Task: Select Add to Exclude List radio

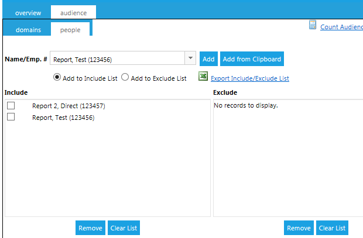Action: [x=125, y=78]
